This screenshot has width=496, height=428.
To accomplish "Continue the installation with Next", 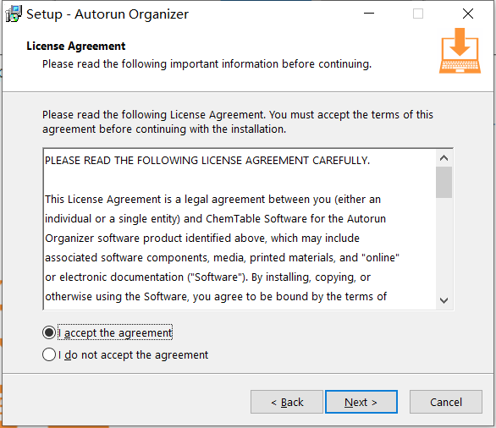I will coord(361,402).
